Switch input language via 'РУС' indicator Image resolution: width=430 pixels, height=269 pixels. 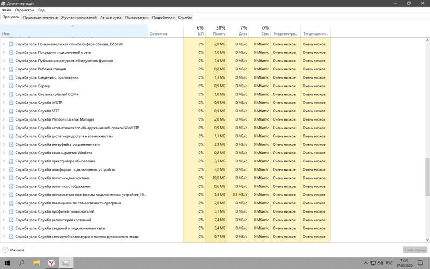pyautogui.click(x=389, y=263)
